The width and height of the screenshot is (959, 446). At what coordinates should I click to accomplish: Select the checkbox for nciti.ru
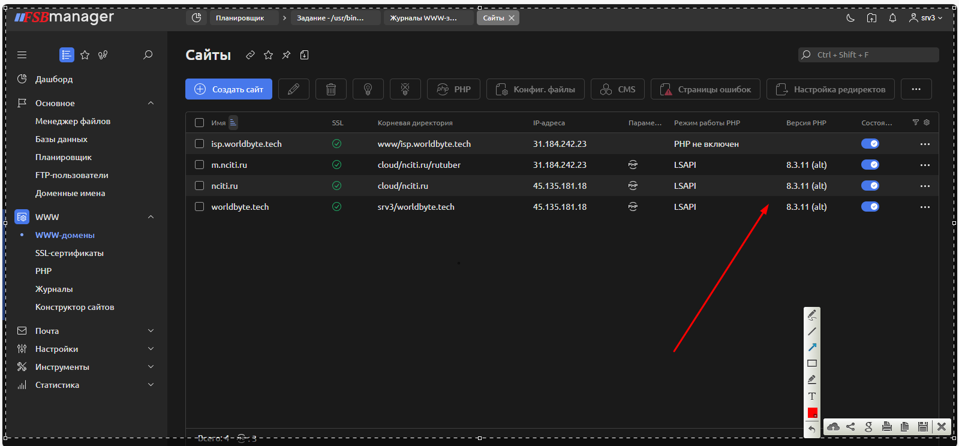[200, 186]
